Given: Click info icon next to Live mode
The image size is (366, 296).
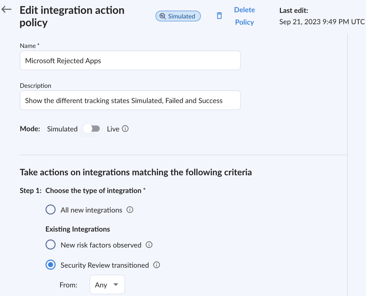Looking at the screenshot, I should click(125, 129).
